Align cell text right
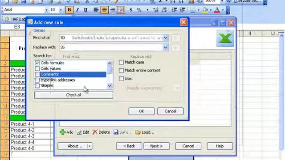Viewport: 285px width, 160px height. point(113,10)
